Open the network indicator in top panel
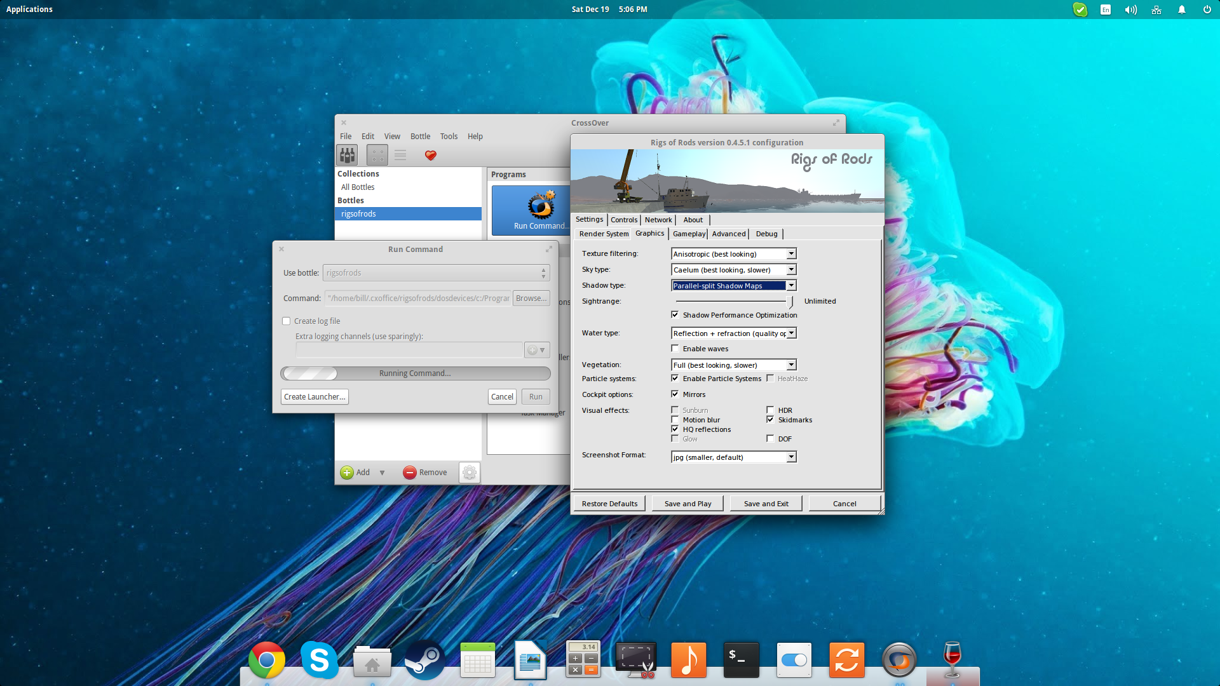1220x686 pixels. (x=1156, y=10)
